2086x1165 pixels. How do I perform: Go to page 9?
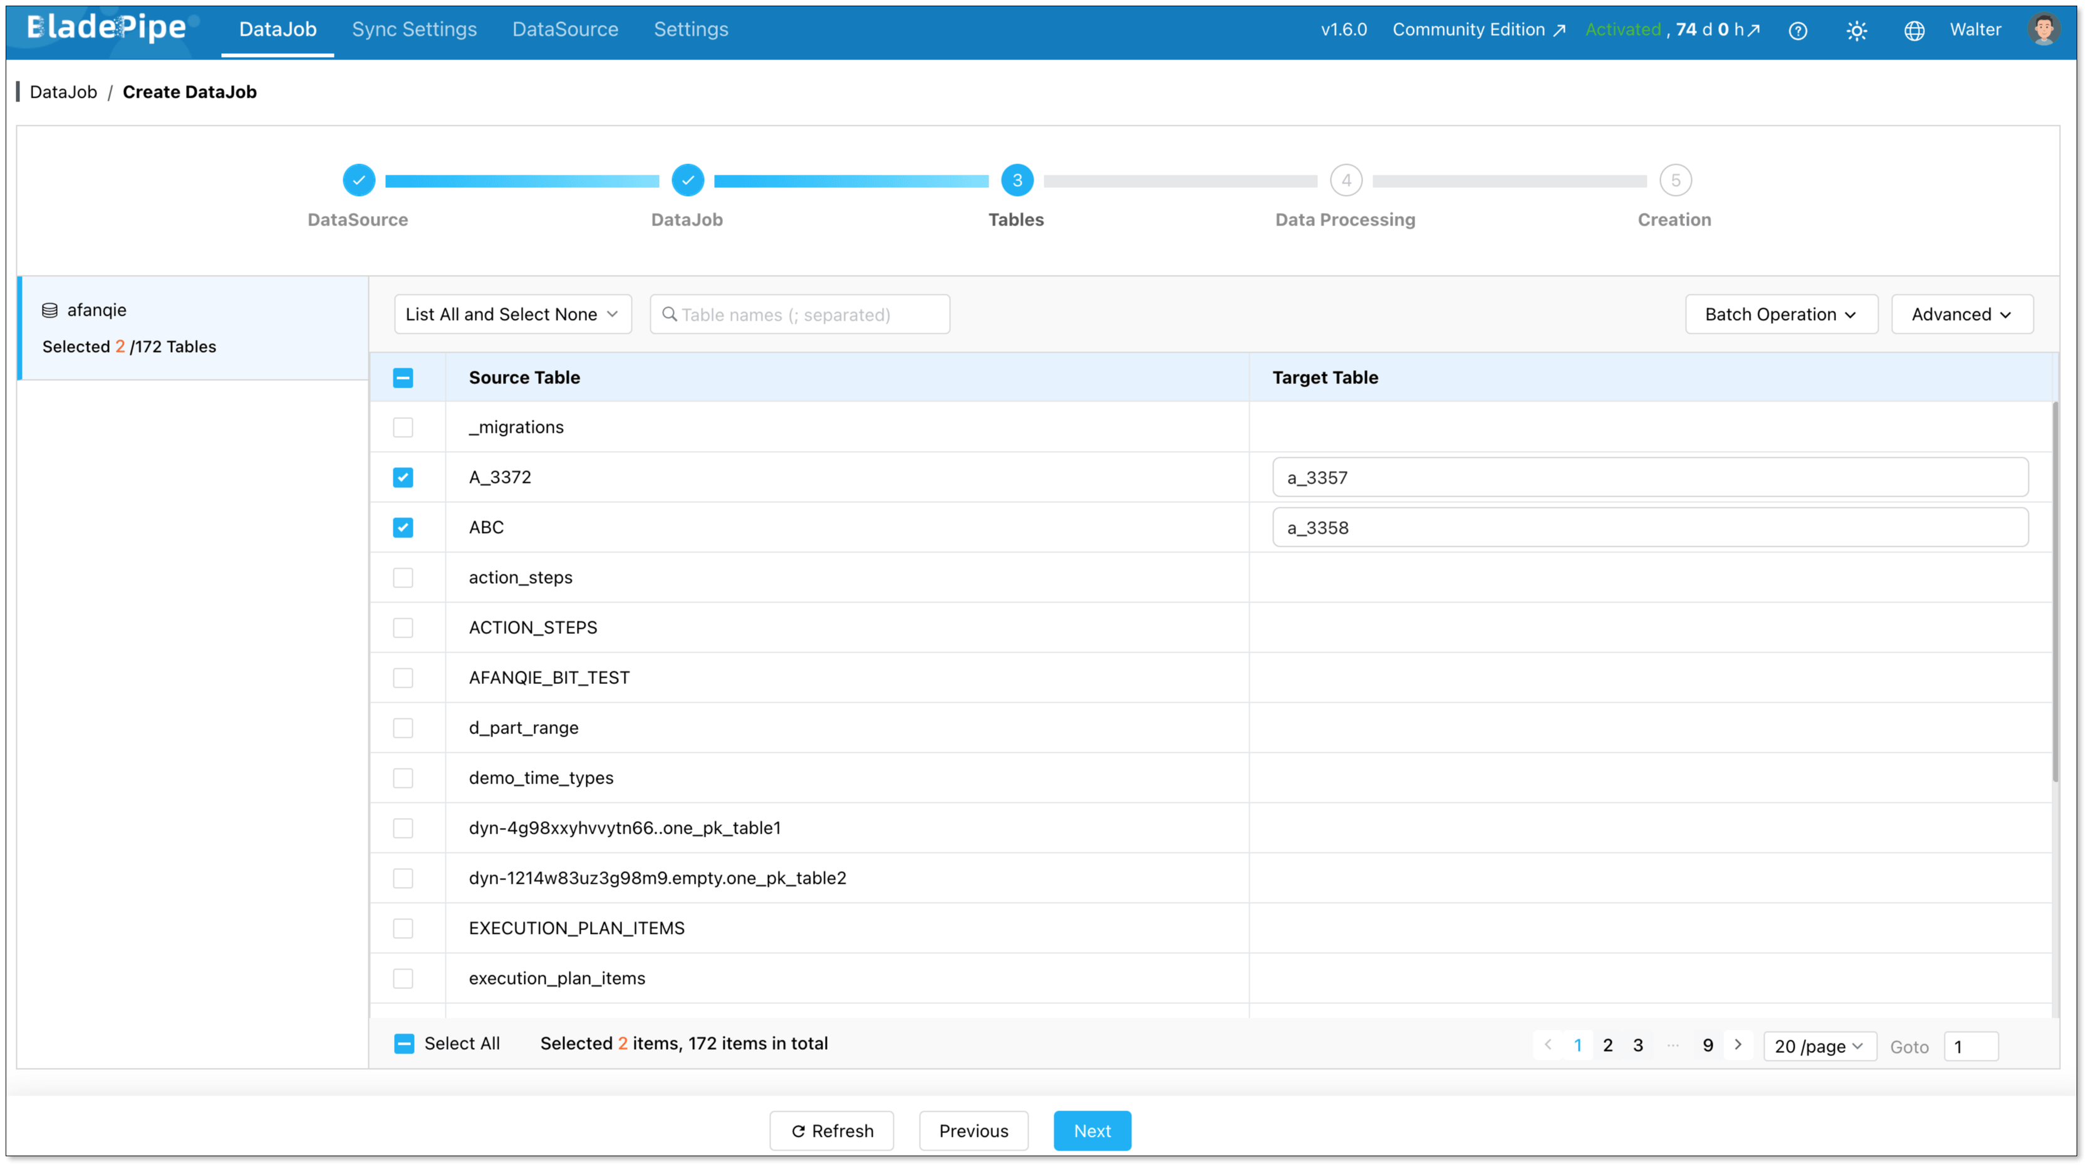point(1707,1044)
